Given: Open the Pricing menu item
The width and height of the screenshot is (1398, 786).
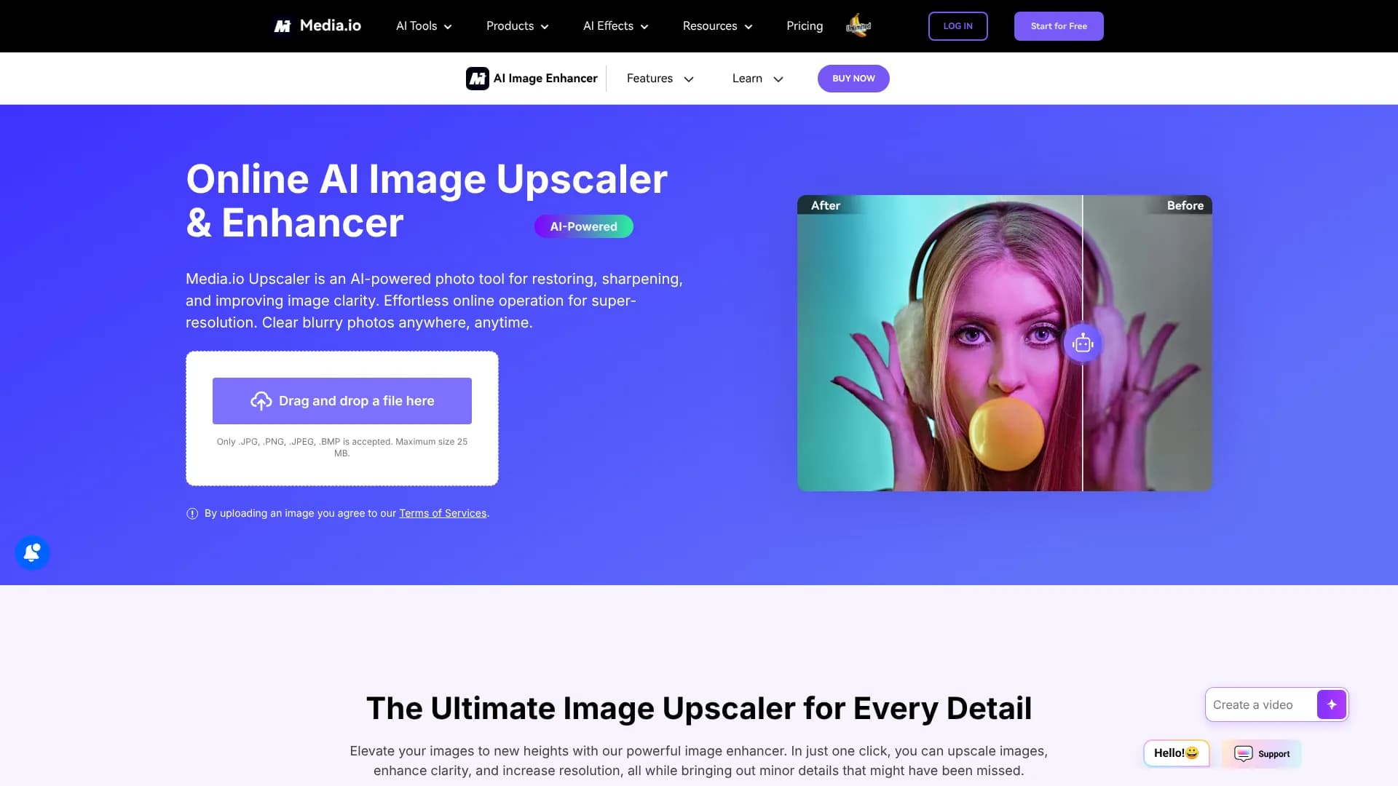Looking at the screenshot, I should click(804, 25).
